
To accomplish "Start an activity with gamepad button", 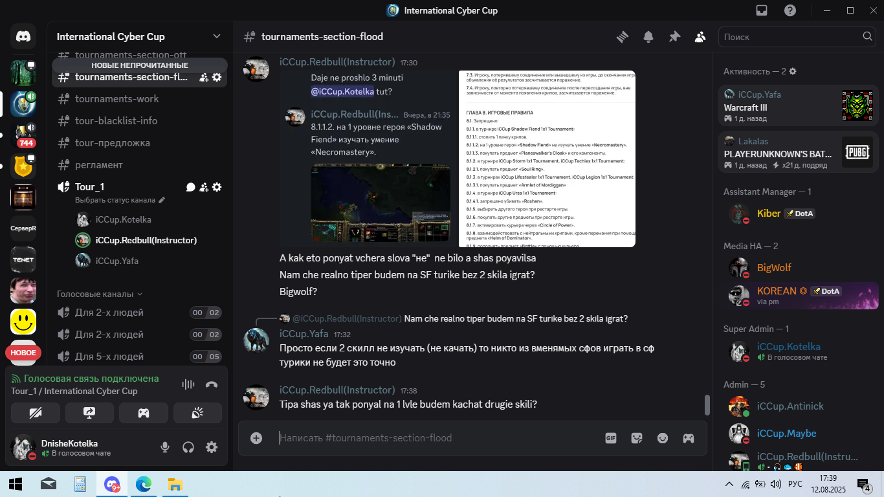I will coord(143,413).
